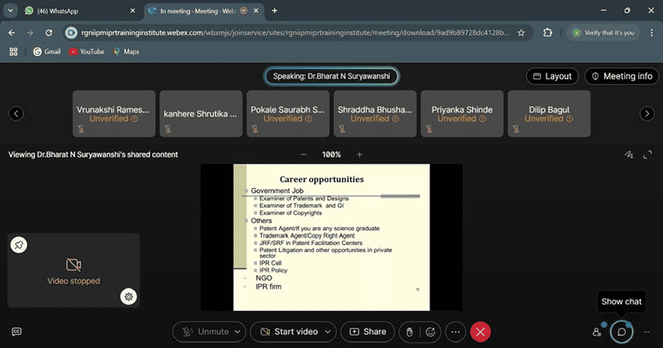This screenshot has width=663, height=348.
Task: Open the Layout options
Action: click(552, 76)
